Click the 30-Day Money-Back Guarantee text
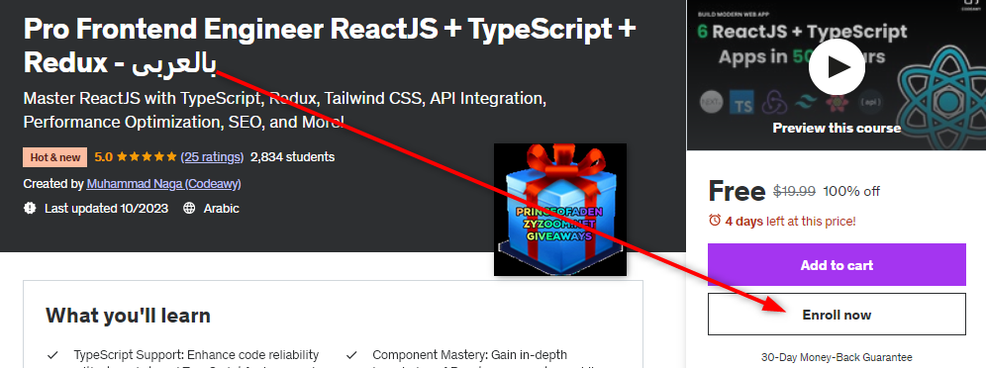The width and height of the screenshot is (986, 368). coord(837,357)
